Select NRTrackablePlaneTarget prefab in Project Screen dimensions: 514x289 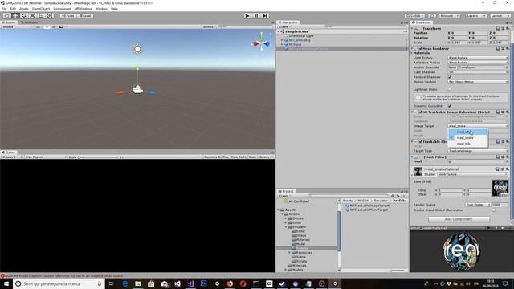(x=366, y=210)
